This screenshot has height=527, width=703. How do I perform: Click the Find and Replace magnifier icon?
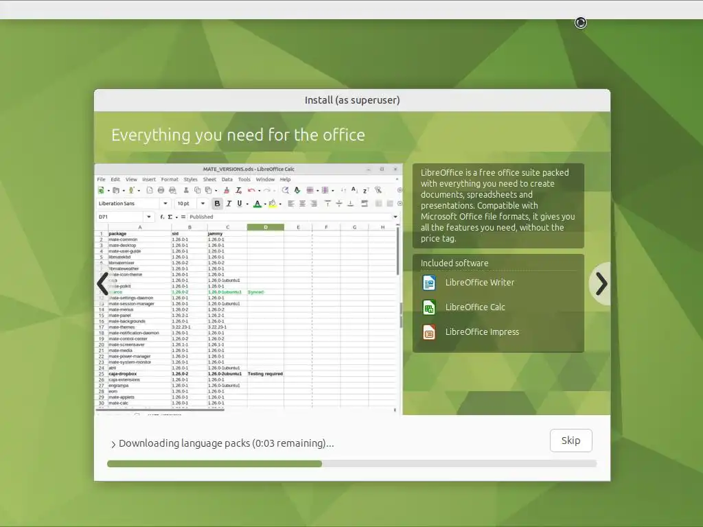pyautogui.click(x=285, y=191)
